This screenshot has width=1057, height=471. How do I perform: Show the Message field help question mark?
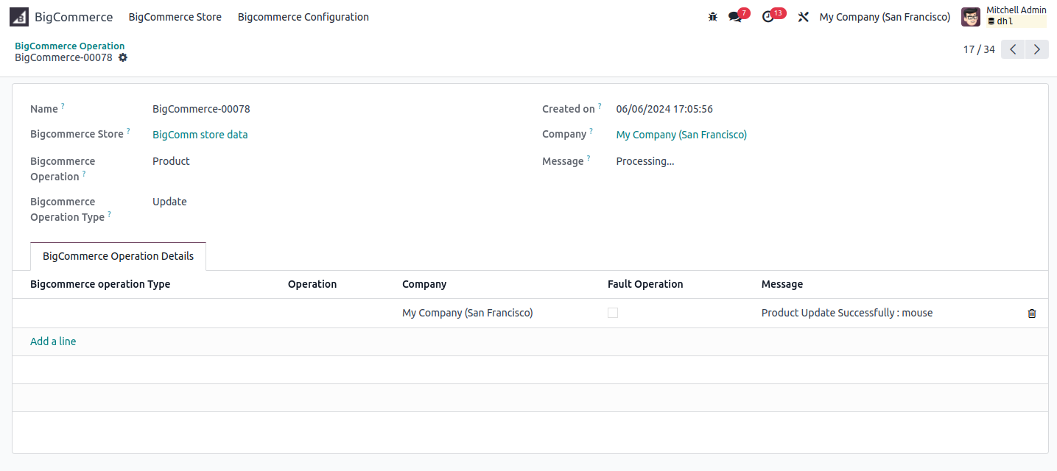tap(589, 158)
